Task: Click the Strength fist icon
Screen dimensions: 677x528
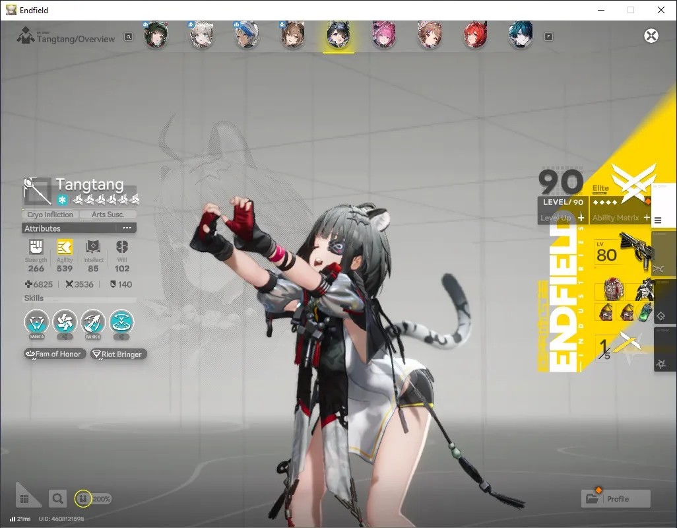Action: click(36, 247)
